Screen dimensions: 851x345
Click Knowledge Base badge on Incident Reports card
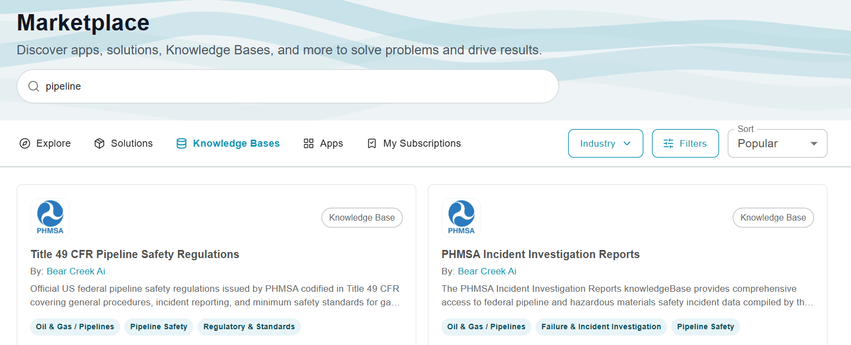[773, 217]
